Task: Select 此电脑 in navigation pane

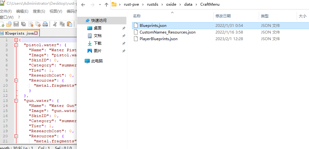Action: (97, 61)
